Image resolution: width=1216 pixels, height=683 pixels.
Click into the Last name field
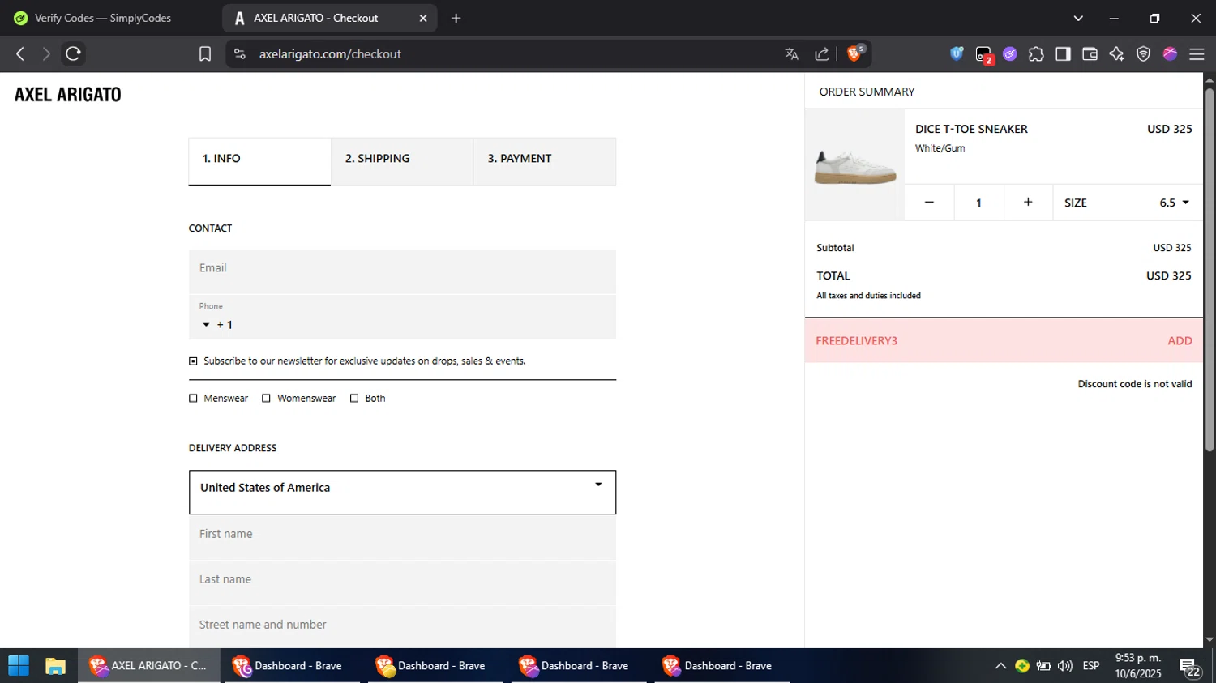pos(402,583)
